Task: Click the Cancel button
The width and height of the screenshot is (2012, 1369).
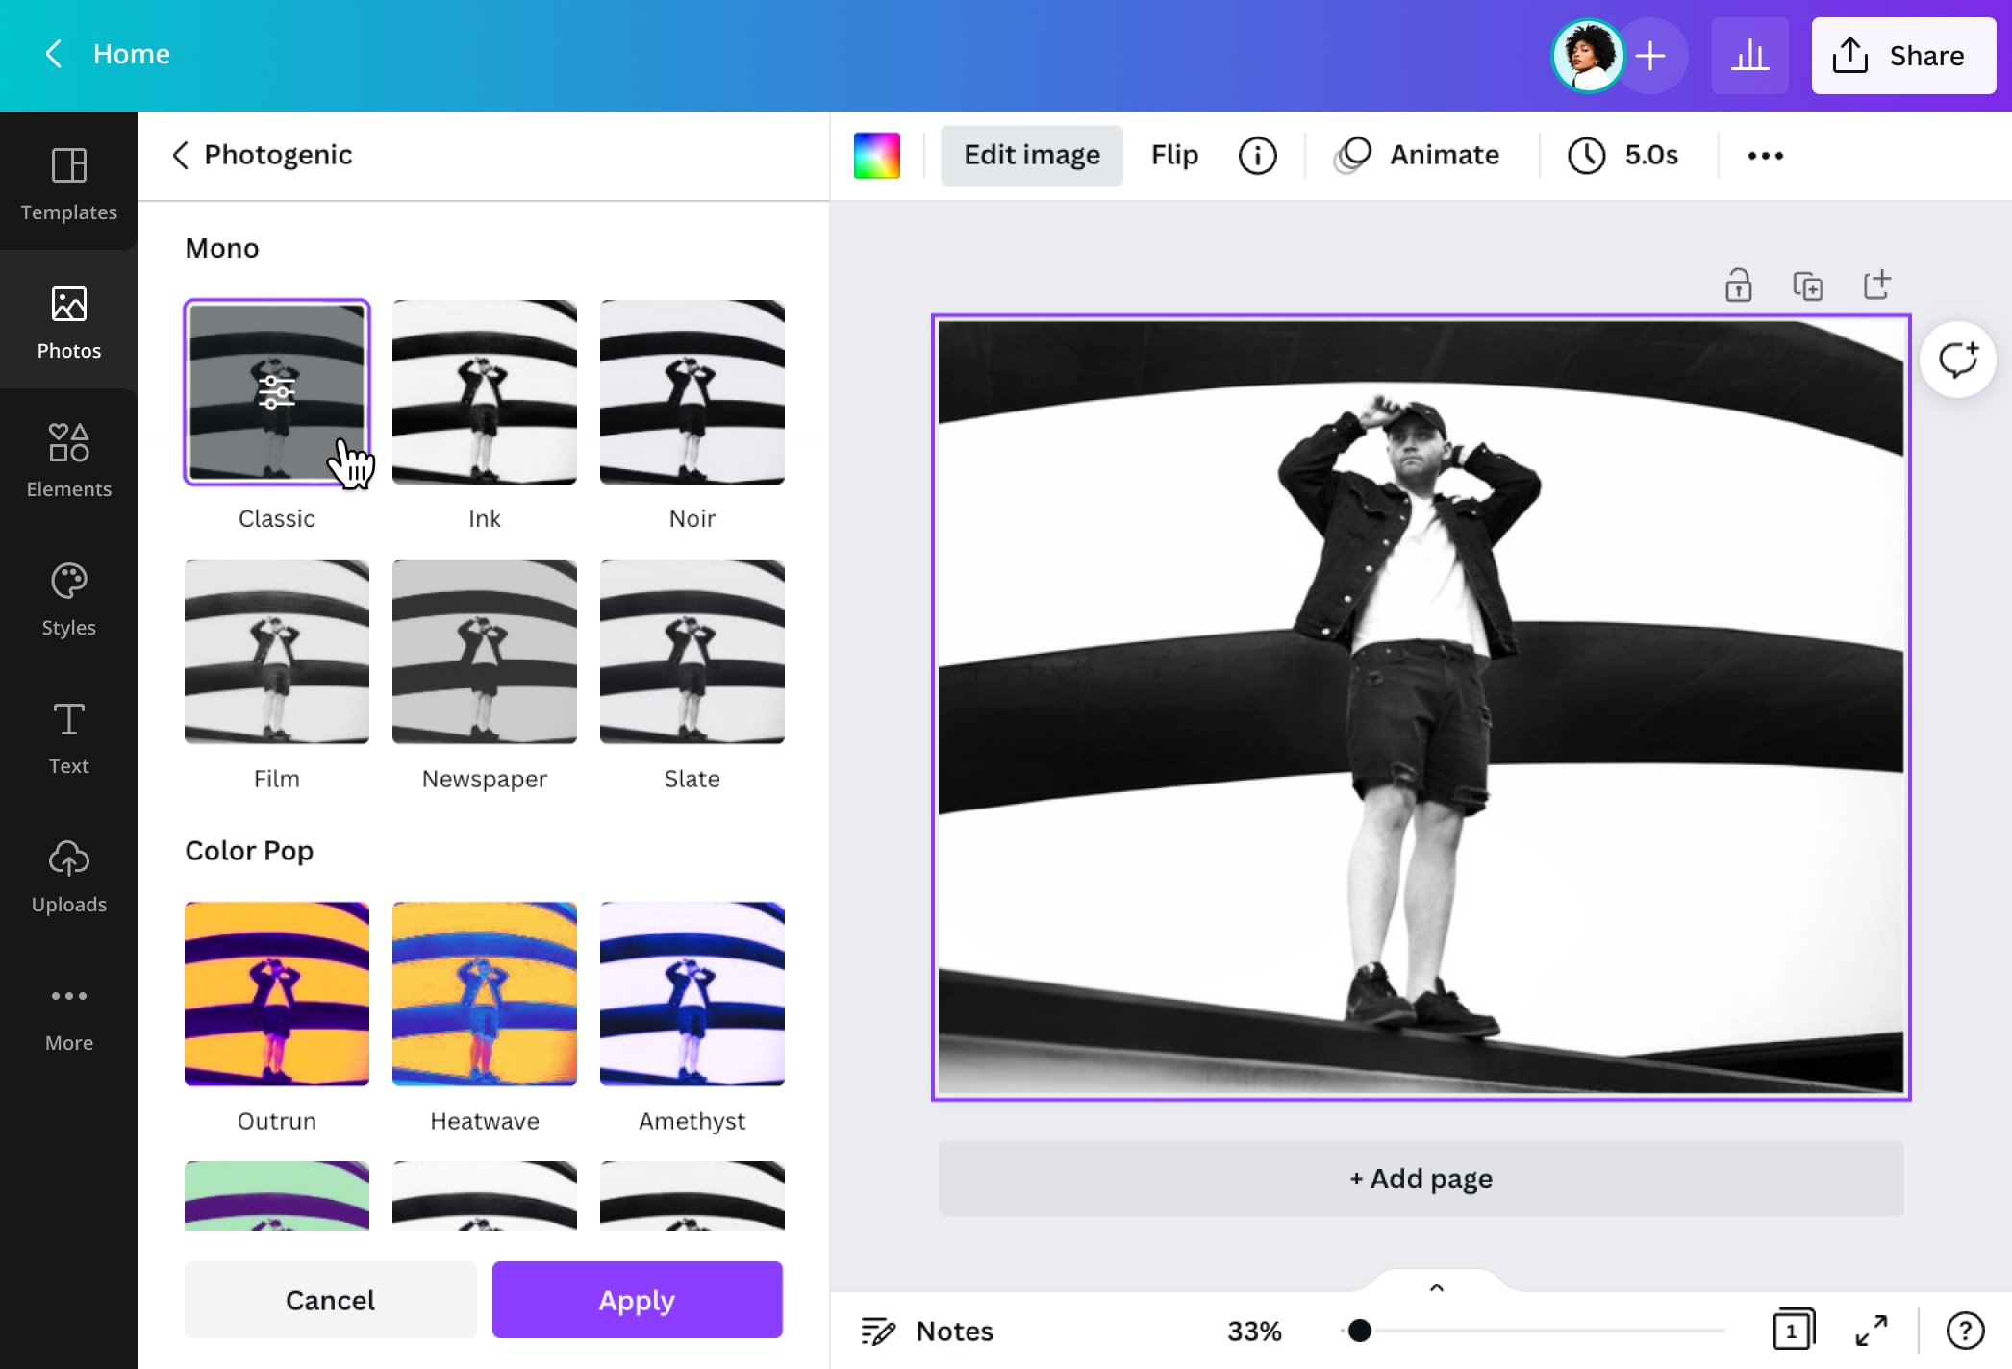Action: tap(330, 1300)
